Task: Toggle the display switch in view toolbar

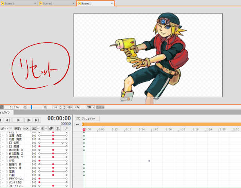Action: 89,107
